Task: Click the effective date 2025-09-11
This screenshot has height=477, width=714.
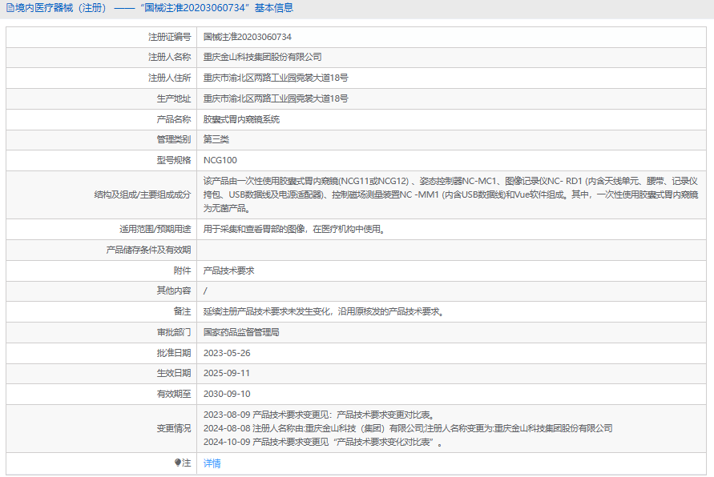Action: [227, 373]
